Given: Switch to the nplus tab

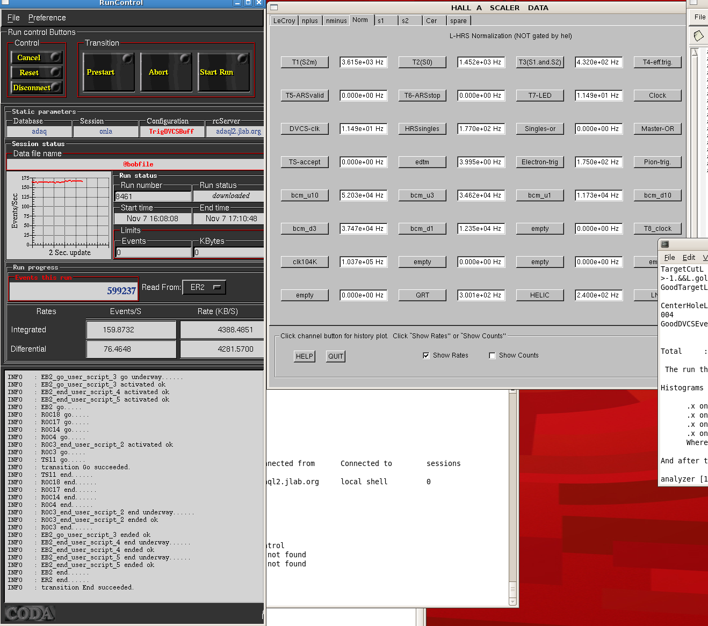Looking at the screenshot, I should [310, 21].
